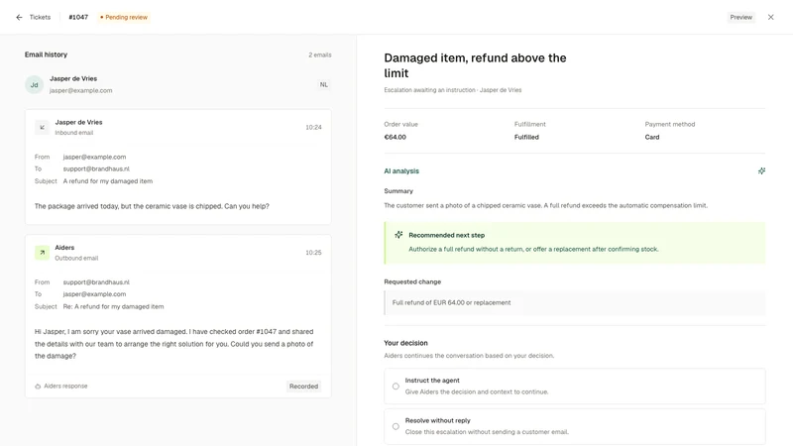Open the Preview button
Image resolution: width=793 pixels, height=446 pixels.
pos(740,17)
